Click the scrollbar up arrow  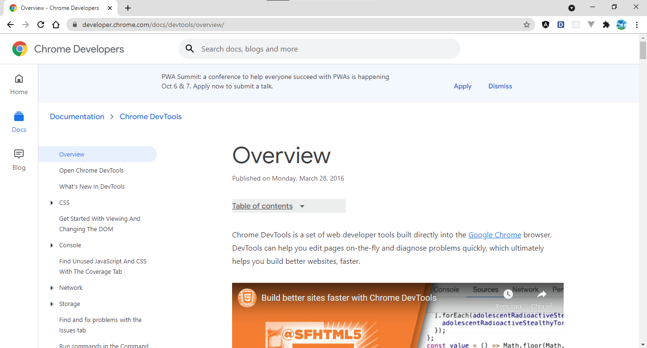pyautogui.click(x=643, y=37)
